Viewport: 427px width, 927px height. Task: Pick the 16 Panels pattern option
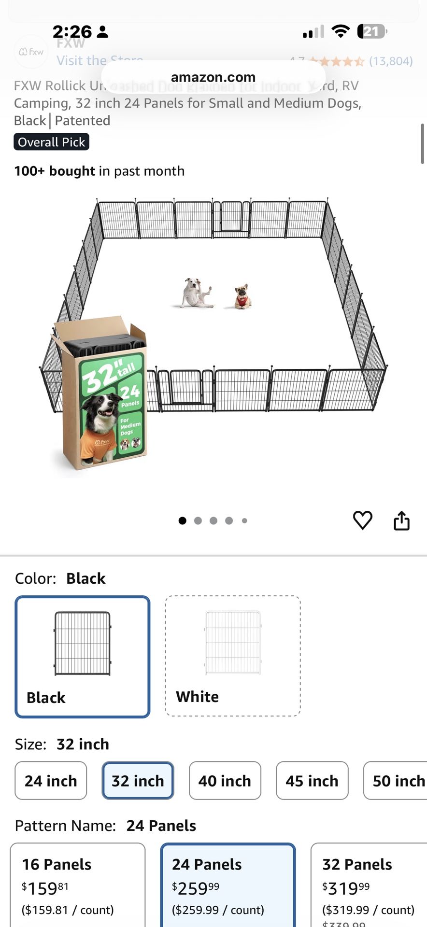click(78, 885)
